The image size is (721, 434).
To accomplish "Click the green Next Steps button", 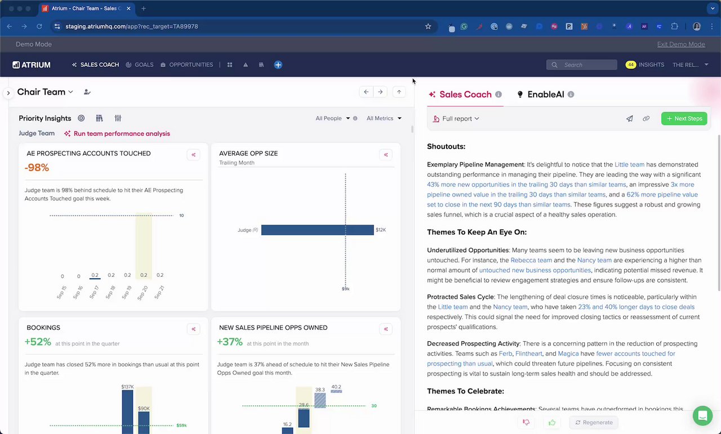I will [684, 119].
